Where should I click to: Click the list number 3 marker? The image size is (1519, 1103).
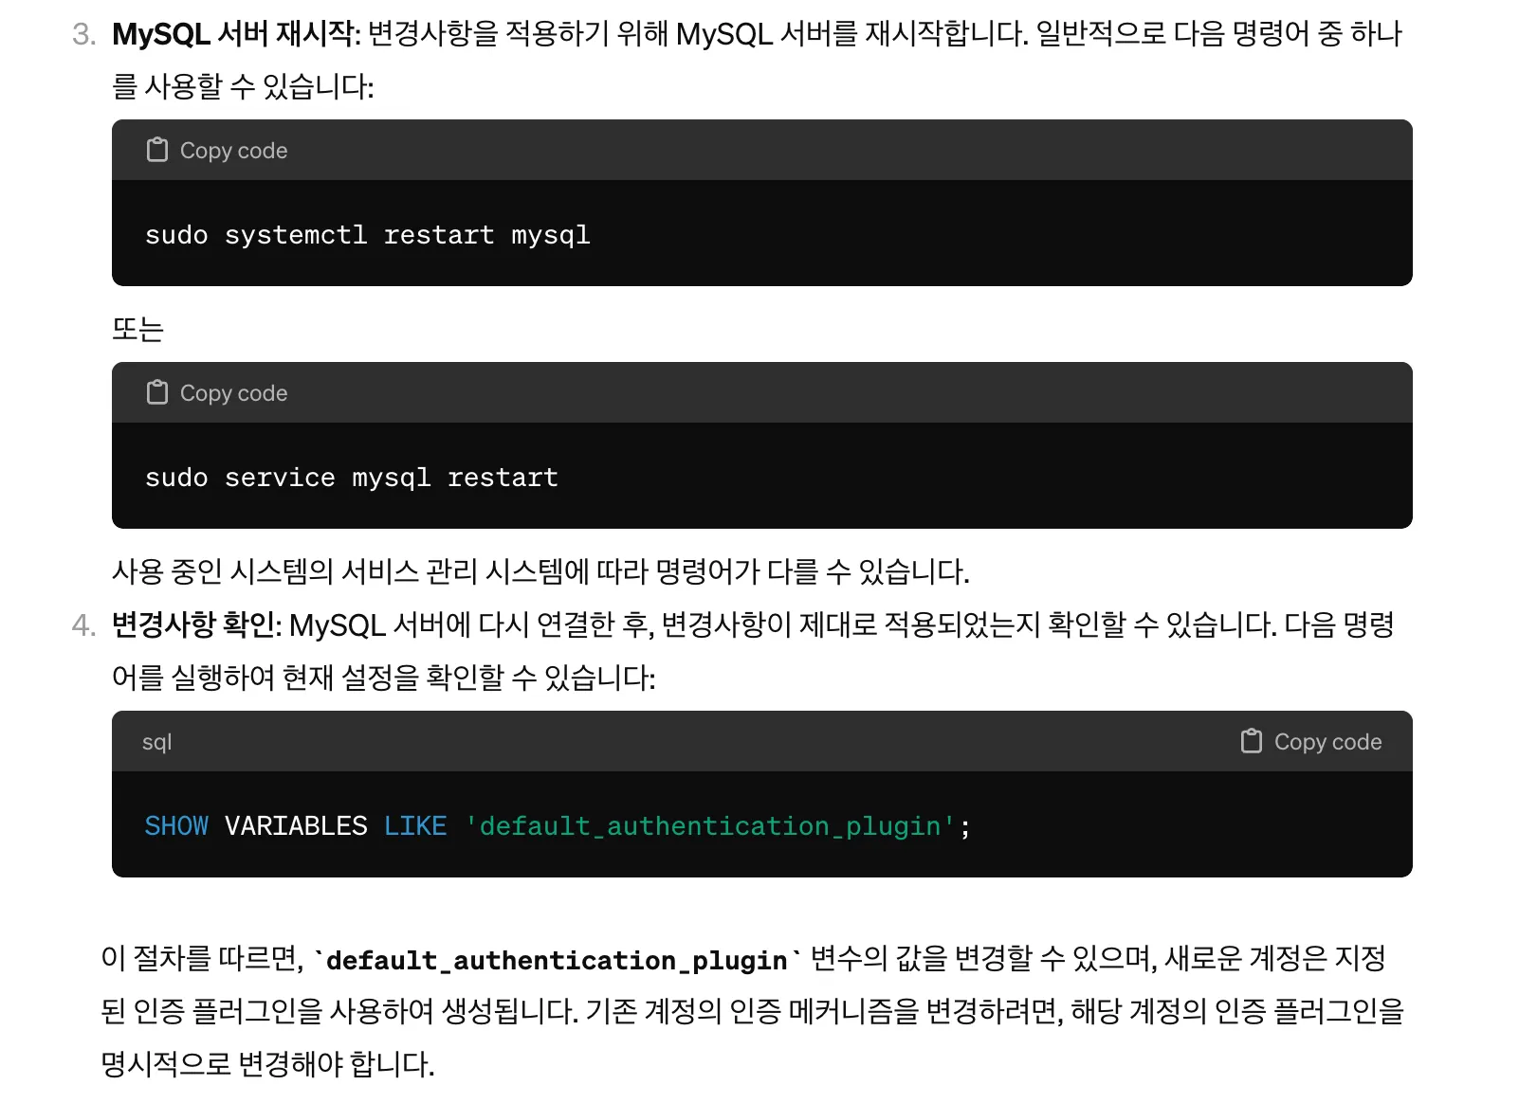tap(83, 35)
